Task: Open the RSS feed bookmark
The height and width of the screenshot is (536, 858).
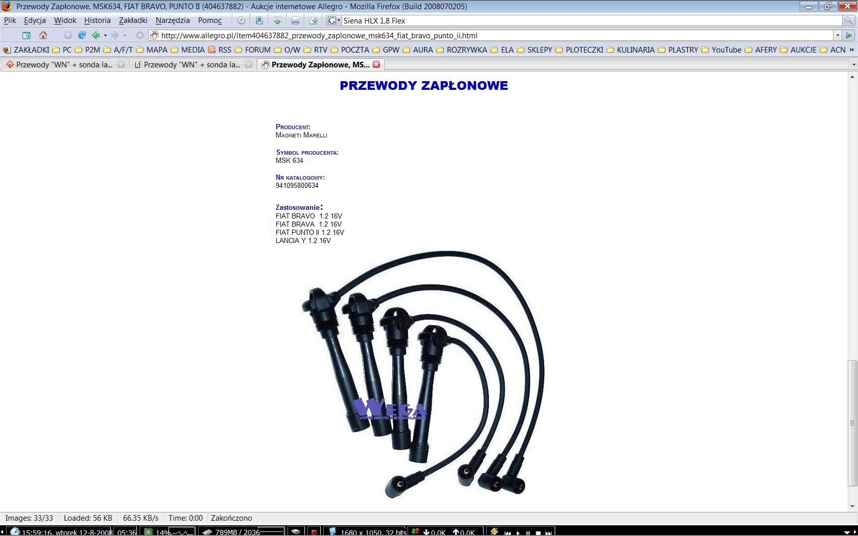Action: (220, 50)
